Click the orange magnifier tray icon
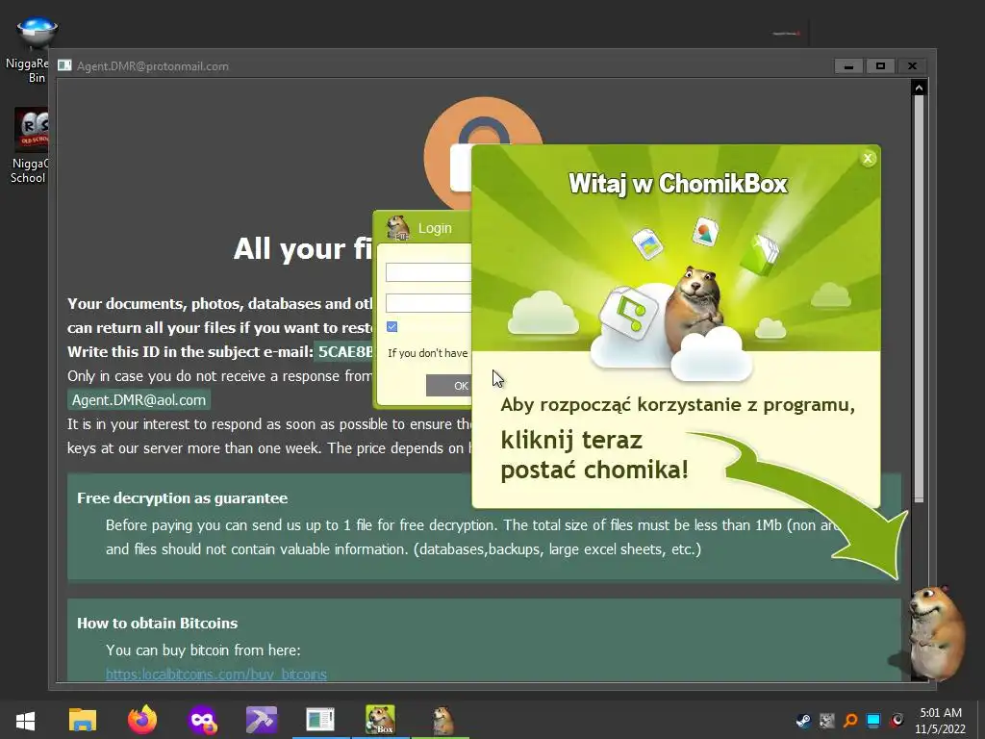Viewport: 985px width, 739px height. click(x=850, y=721)
